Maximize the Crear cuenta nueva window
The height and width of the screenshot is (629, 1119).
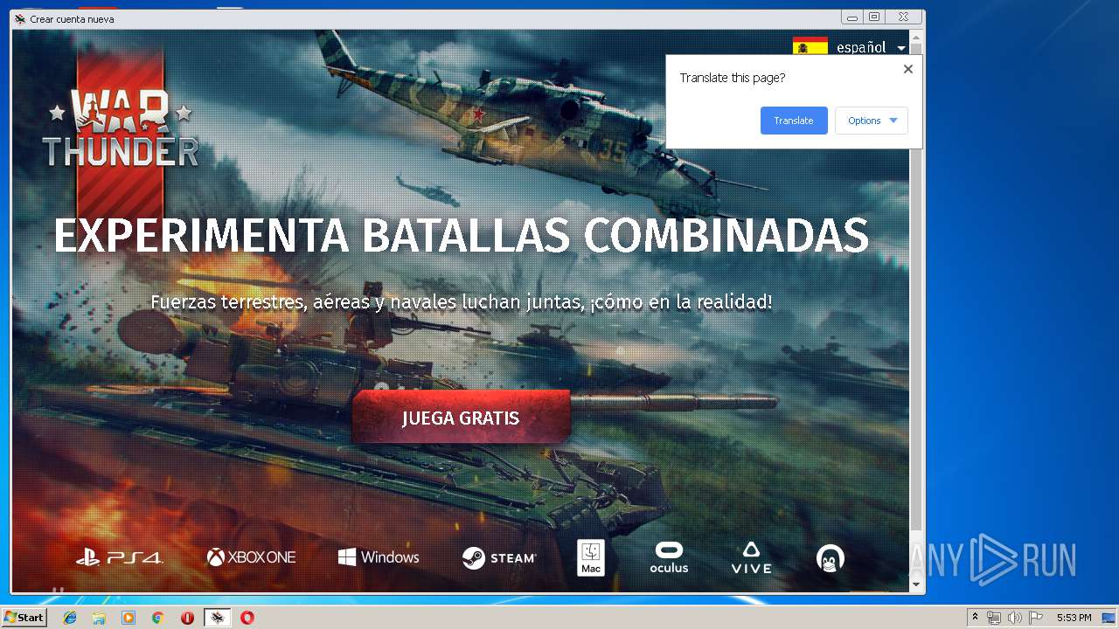click(x=874, y=17)
